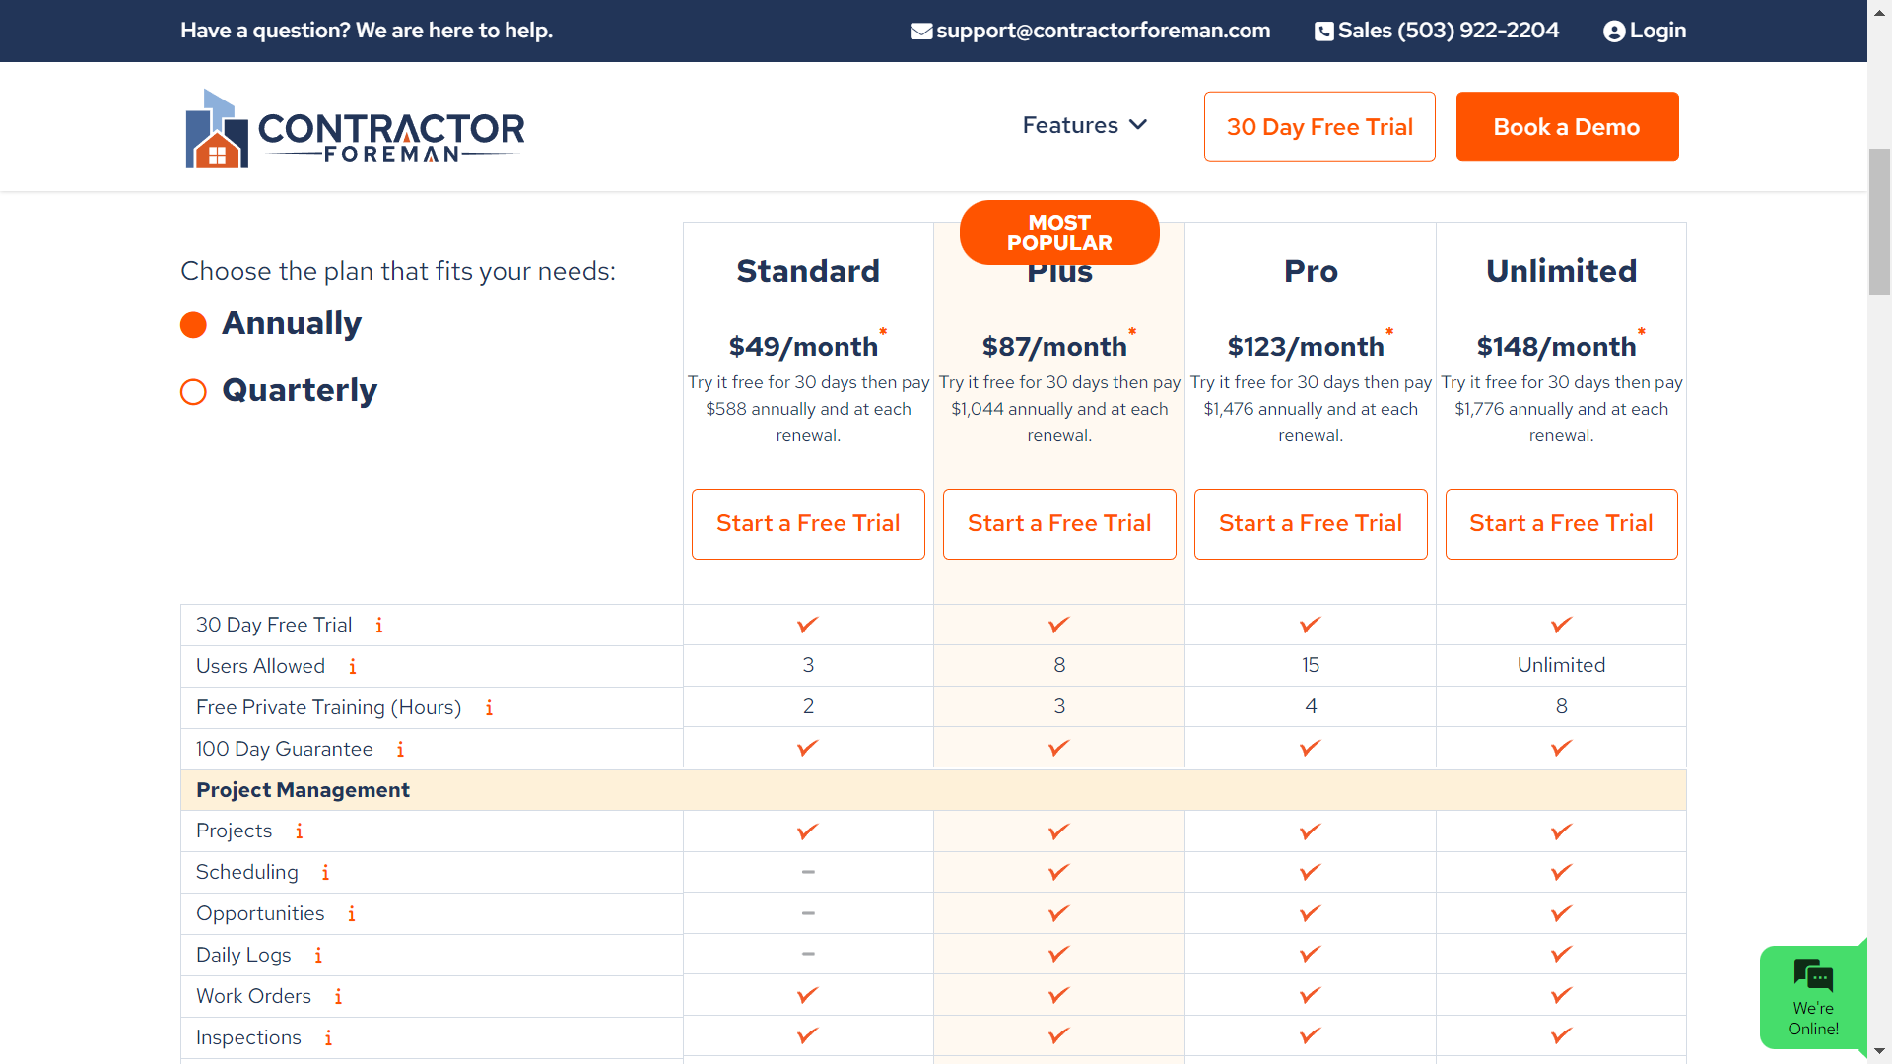Click the Standard plan heading
Screen dimensions: 1892x1064
point(808,271)
